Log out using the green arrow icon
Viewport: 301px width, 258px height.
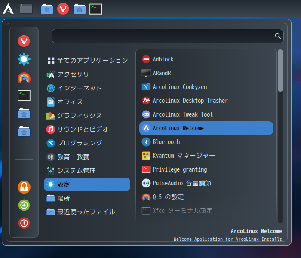[24, 205]
